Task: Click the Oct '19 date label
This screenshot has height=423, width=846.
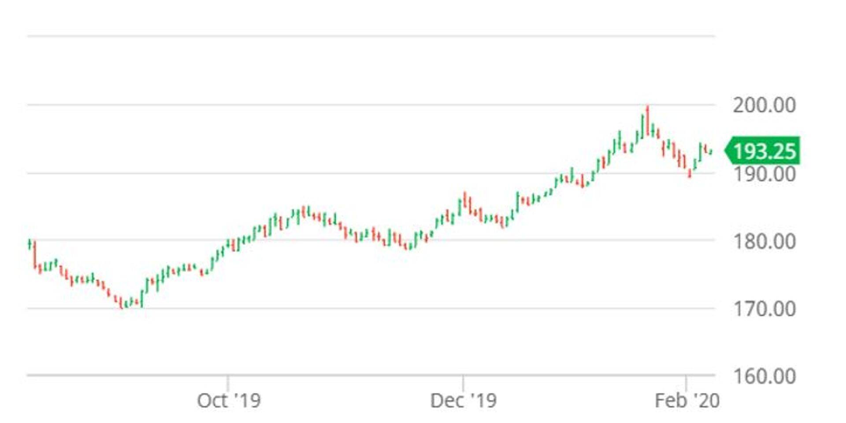Action: click(x=229, y=401)
